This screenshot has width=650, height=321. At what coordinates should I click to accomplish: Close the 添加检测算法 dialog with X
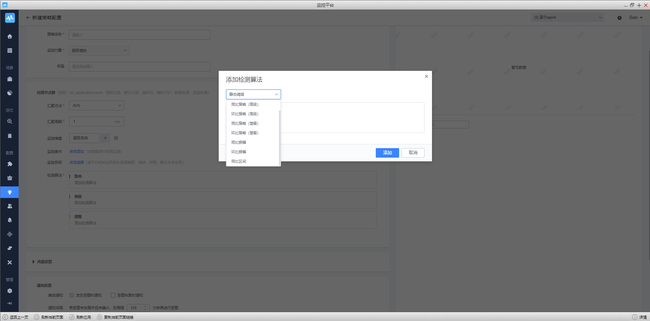click(427, 76)
